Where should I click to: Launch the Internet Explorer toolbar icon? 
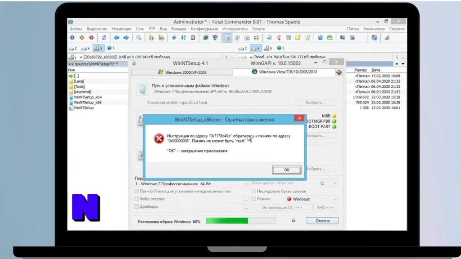click(x=205, y=38)
